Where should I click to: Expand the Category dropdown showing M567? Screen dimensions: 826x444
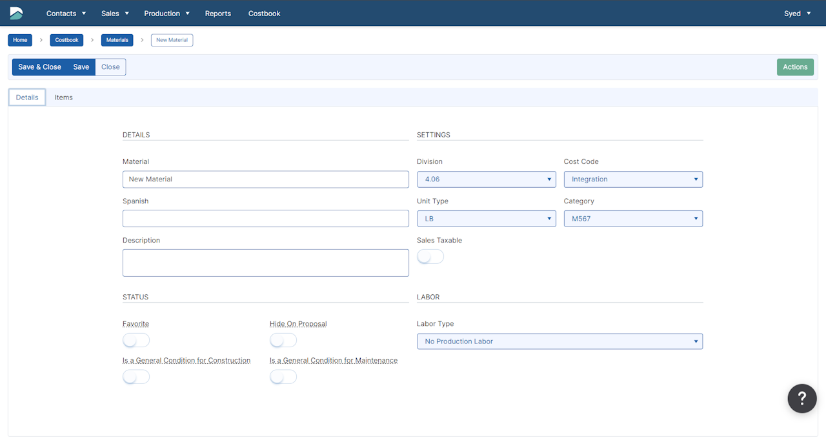coord(633,219)
